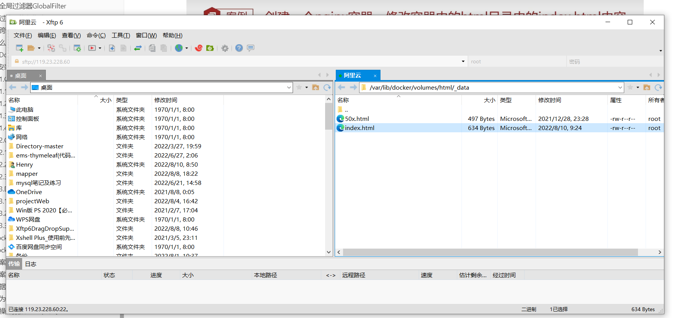Refresh the remote _data folder listing
This screenshot has width=680, height=318.
(658, 88)
